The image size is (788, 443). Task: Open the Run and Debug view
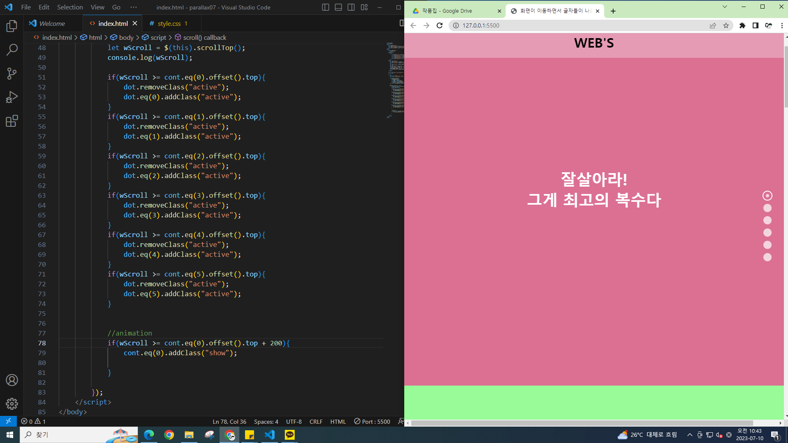tap(12, 97)
